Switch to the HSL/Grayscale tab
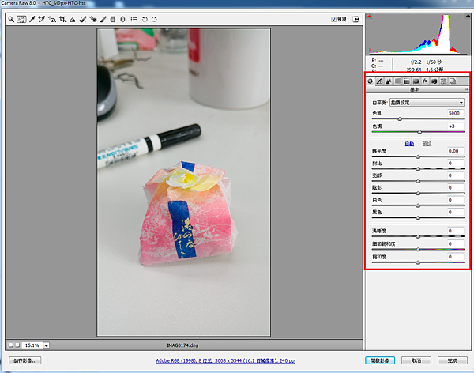The width and height of the screenshot is (474, 373). [398, 81]
